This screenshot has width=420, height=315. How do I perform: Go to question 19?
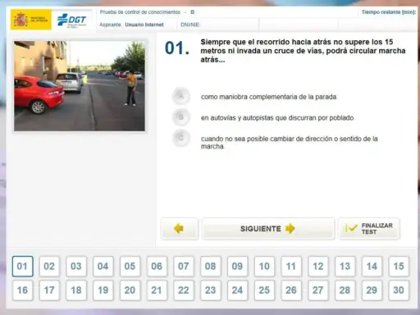pos(103,290)
